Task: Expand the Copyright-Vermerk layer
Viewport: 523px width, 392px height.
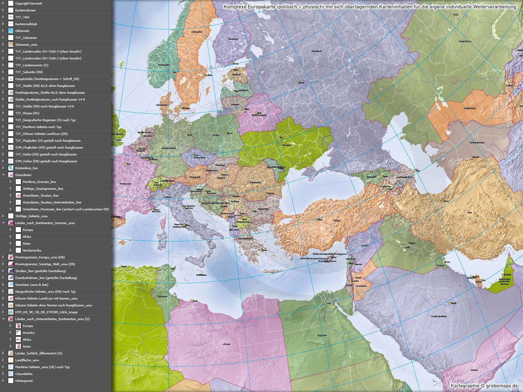Action: (x=3, y=3)
